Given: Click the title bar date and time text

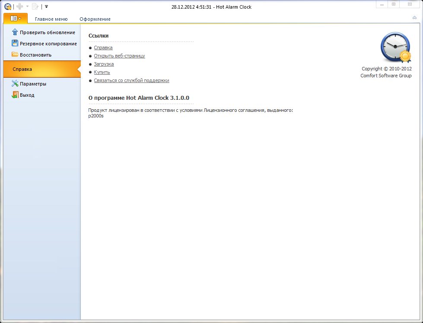Looking at the screenshot, I should point(191,7).
